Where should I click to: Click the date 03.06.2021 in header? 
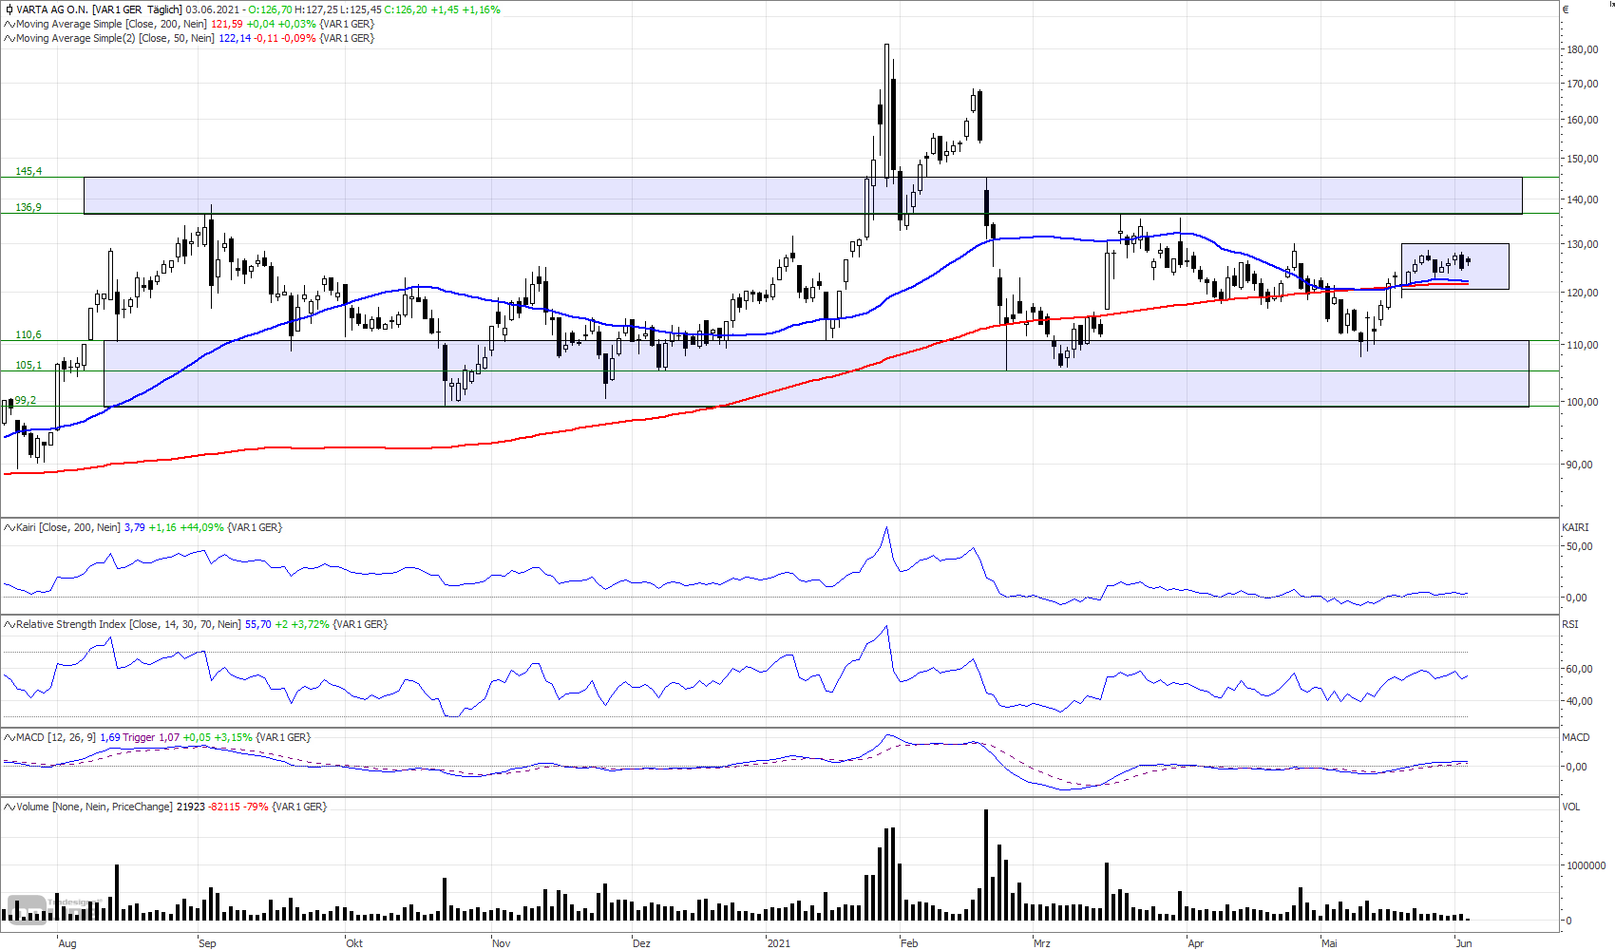[x=212, y=9]
